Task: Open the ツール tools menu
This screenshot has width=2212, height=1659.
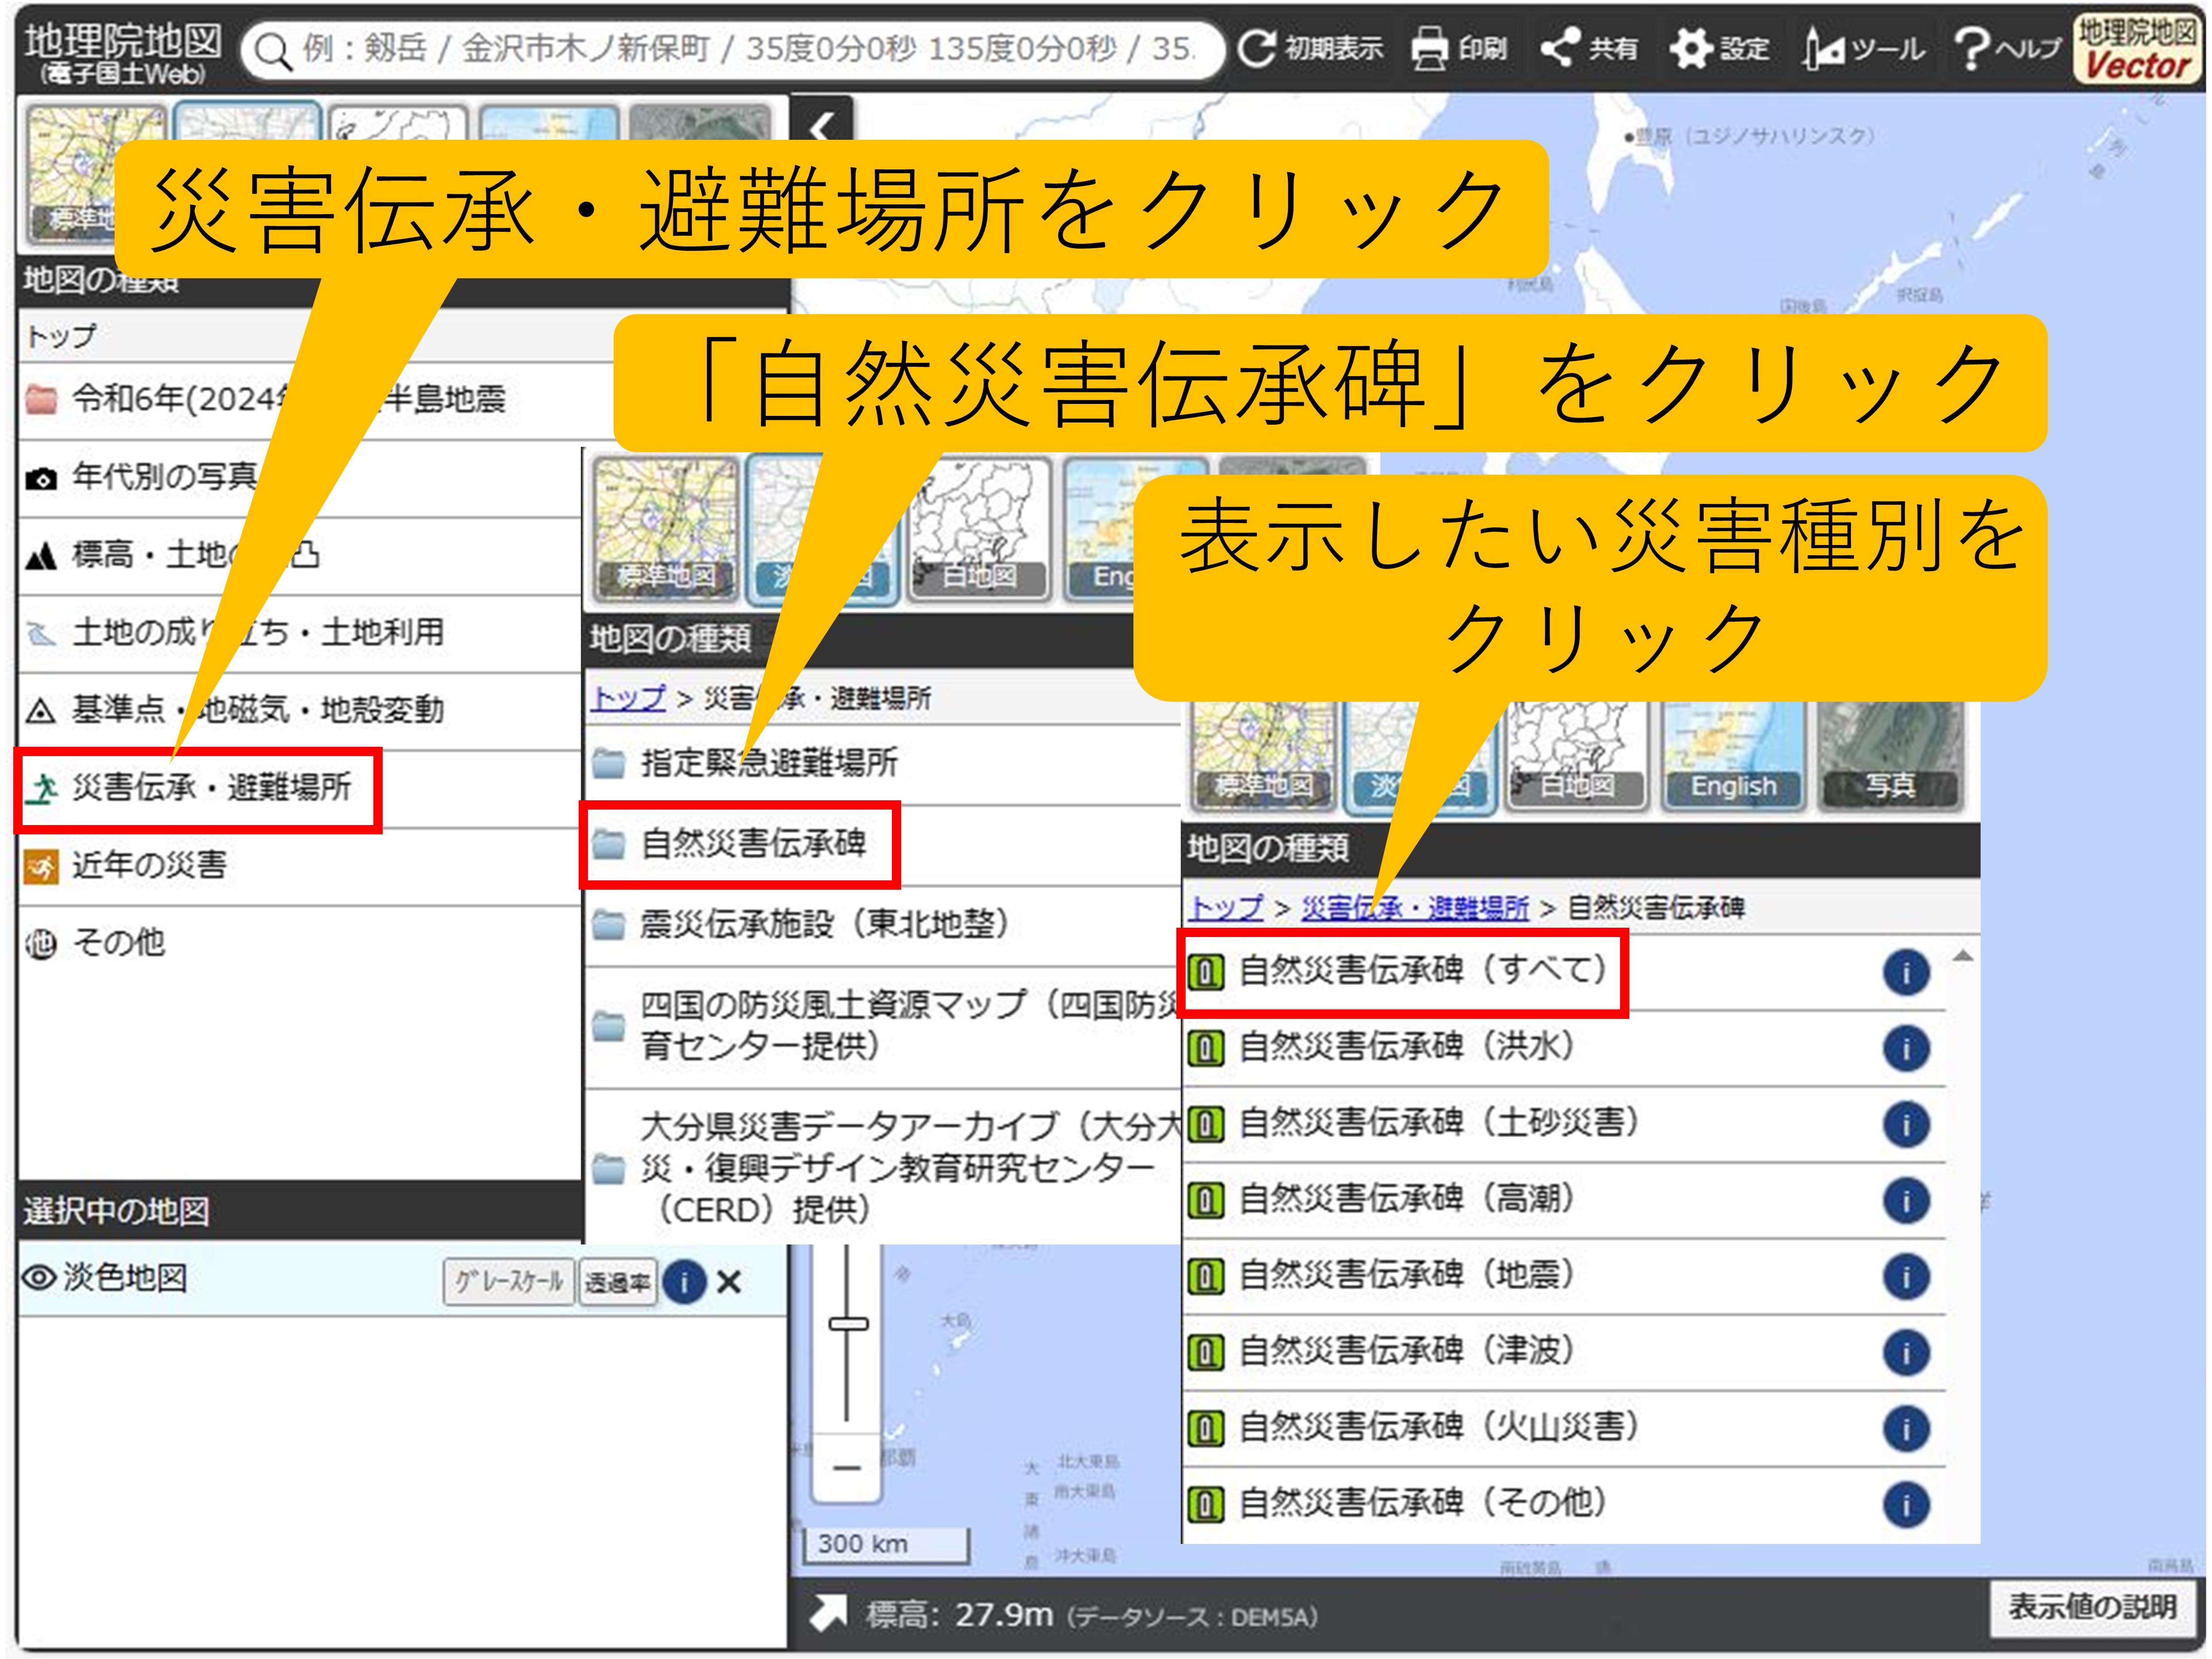Action: (x=1864, y=48)
